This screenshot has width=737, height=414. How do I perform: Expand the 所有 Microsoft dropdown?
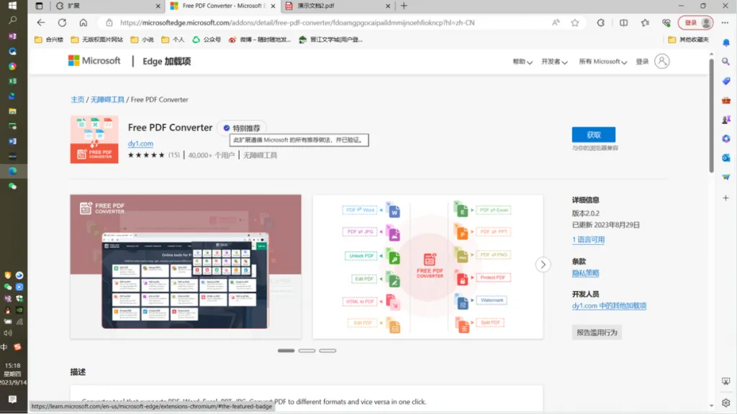click(602, 62)
